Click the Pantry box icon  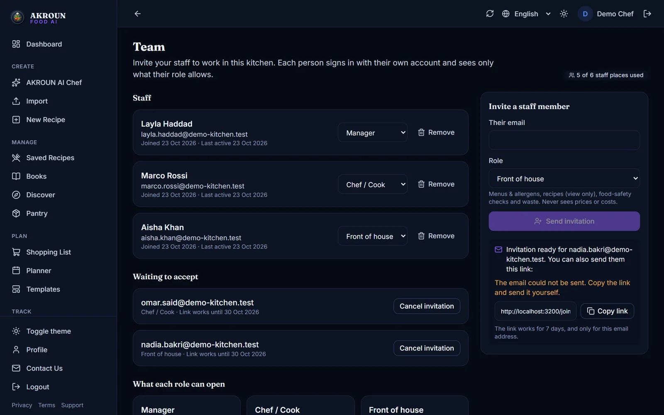(x=16, y=213)
